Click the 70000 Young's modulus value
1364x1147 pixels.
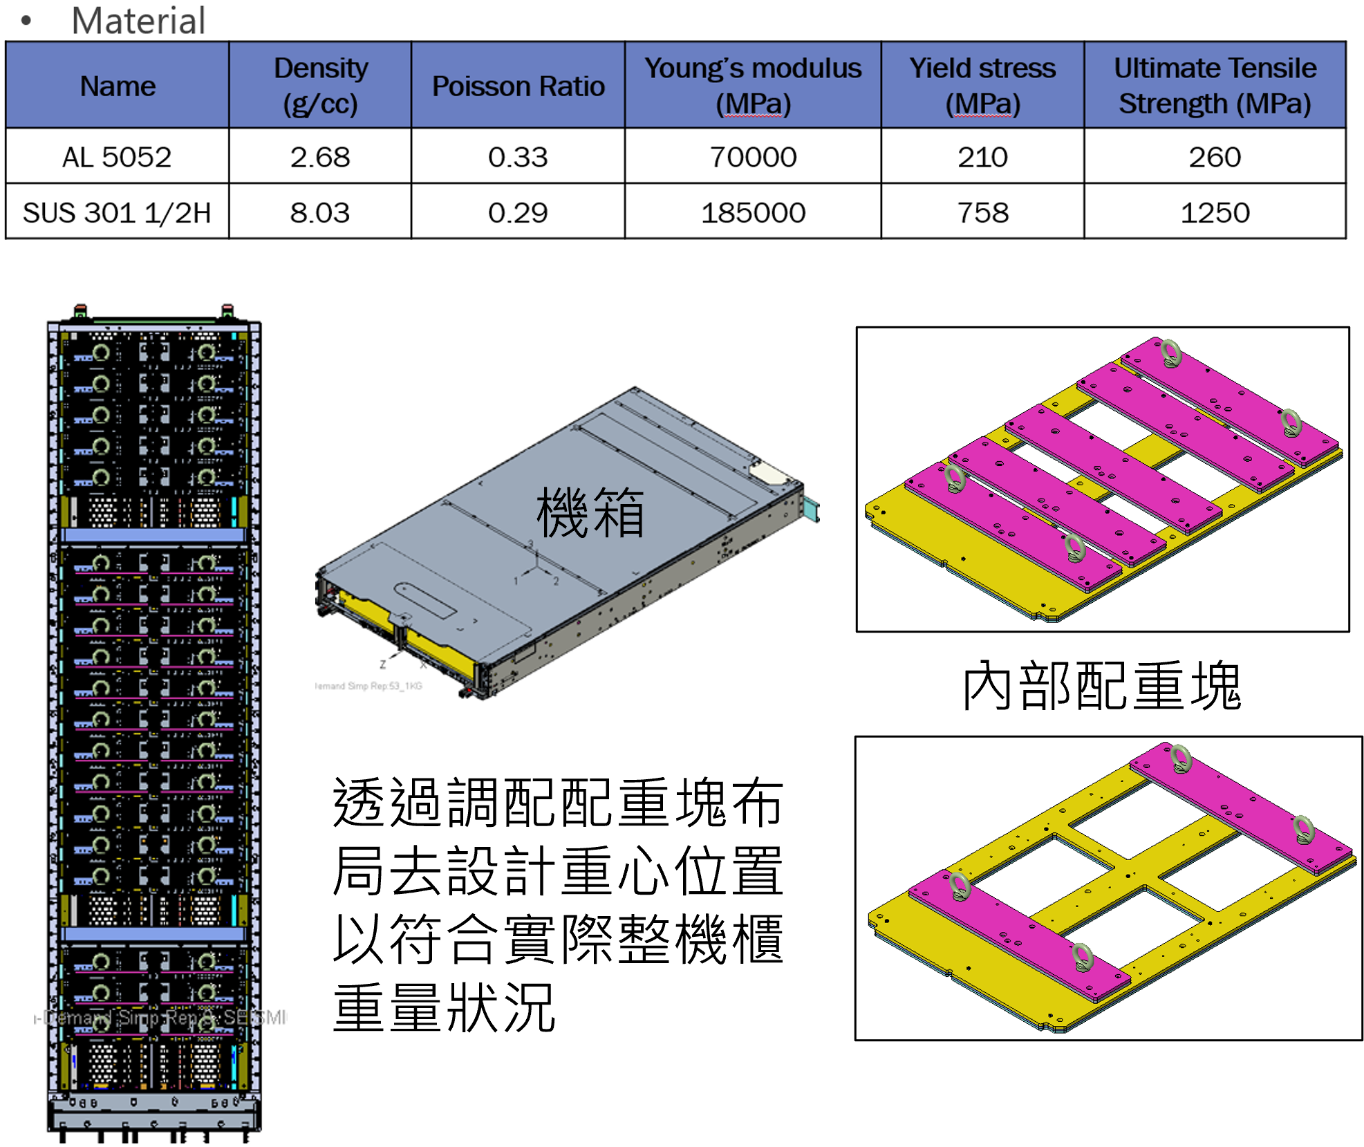point(753,157)
